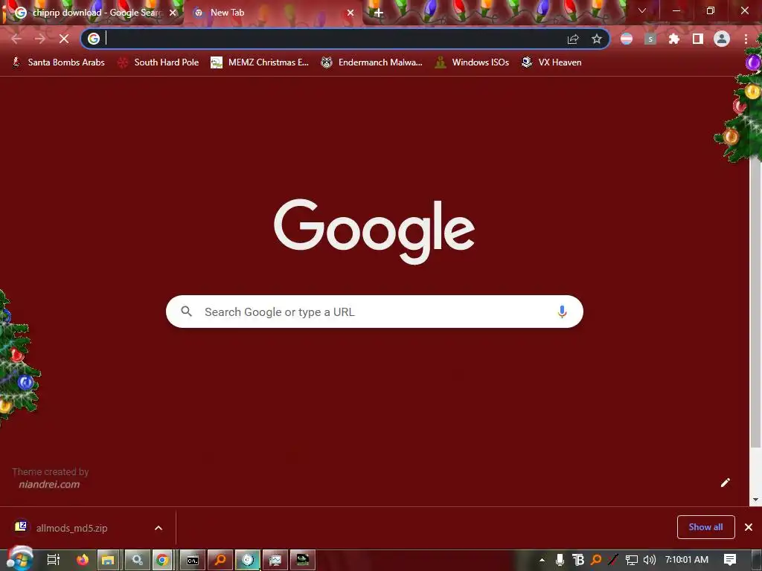Click the 7:10:01 AM clock
The height and width of the screenshot is (571, 762).
[x=687, y=560]
